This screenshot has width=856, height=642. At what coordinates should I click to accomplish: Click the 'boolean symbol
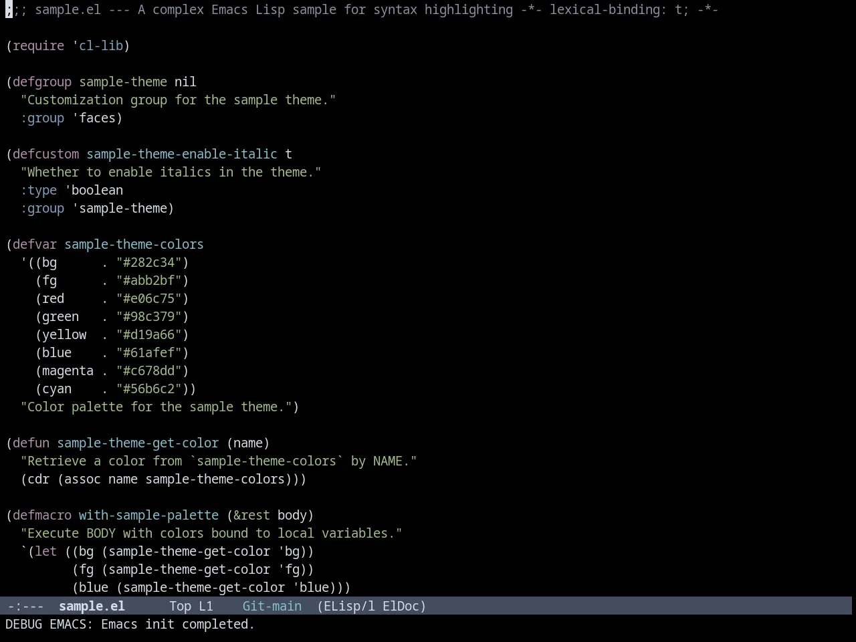[x=94, y=190]
